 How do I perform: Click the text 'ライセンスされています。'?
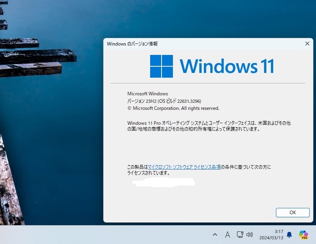149,173
